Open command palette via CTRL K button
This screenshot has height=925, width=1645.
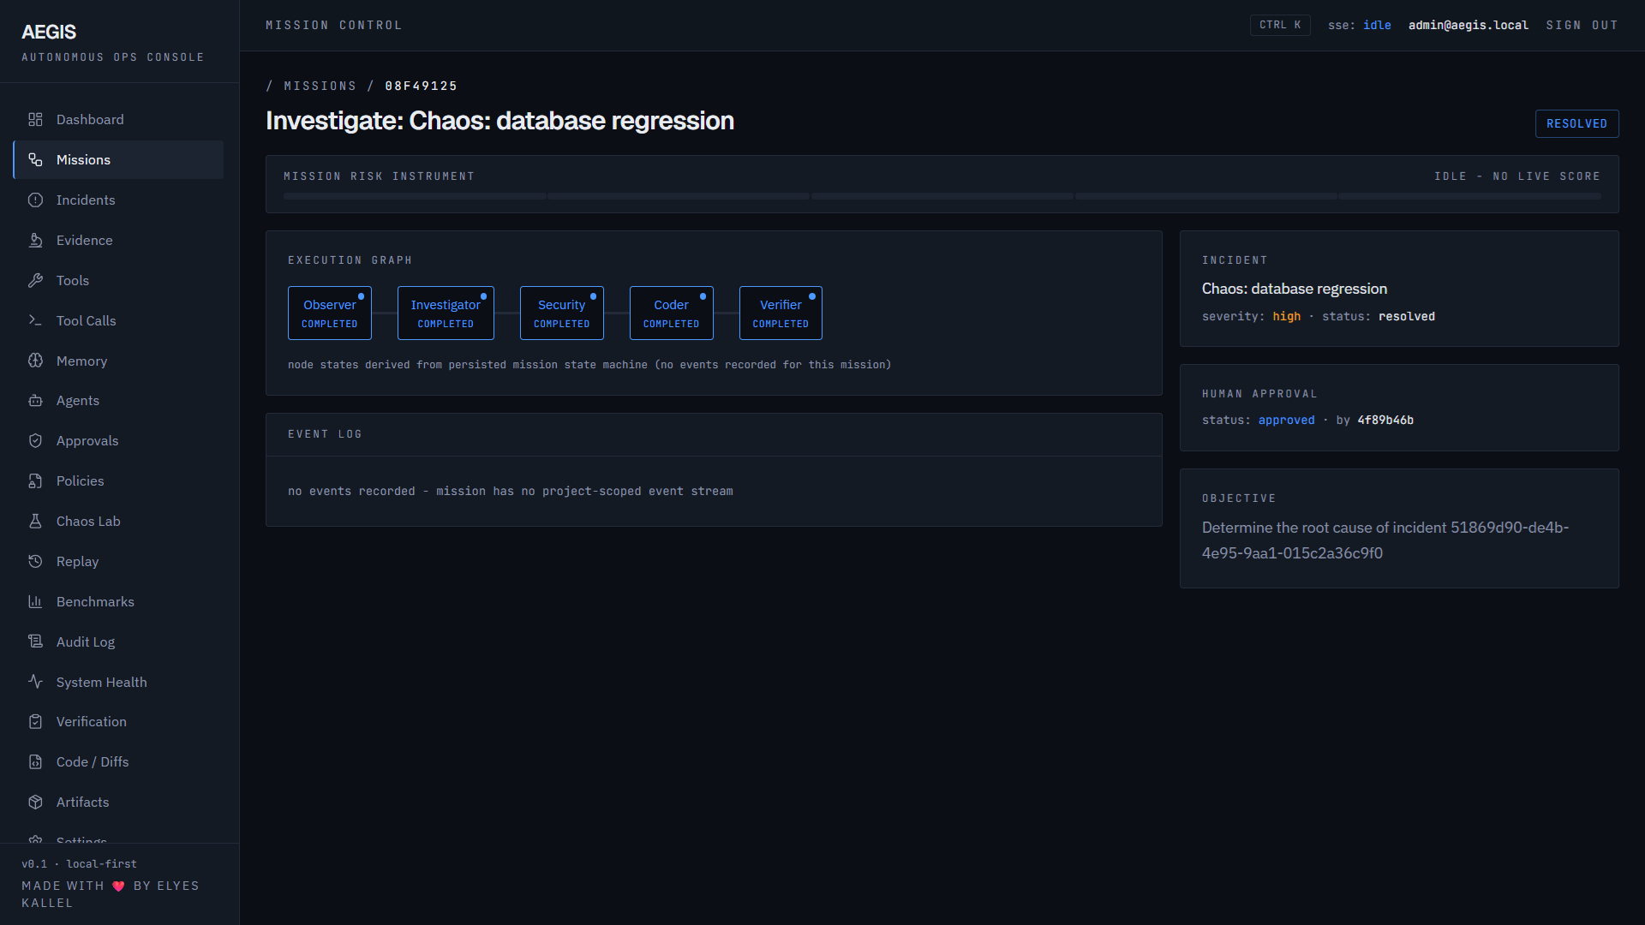tap(1280, 26)
